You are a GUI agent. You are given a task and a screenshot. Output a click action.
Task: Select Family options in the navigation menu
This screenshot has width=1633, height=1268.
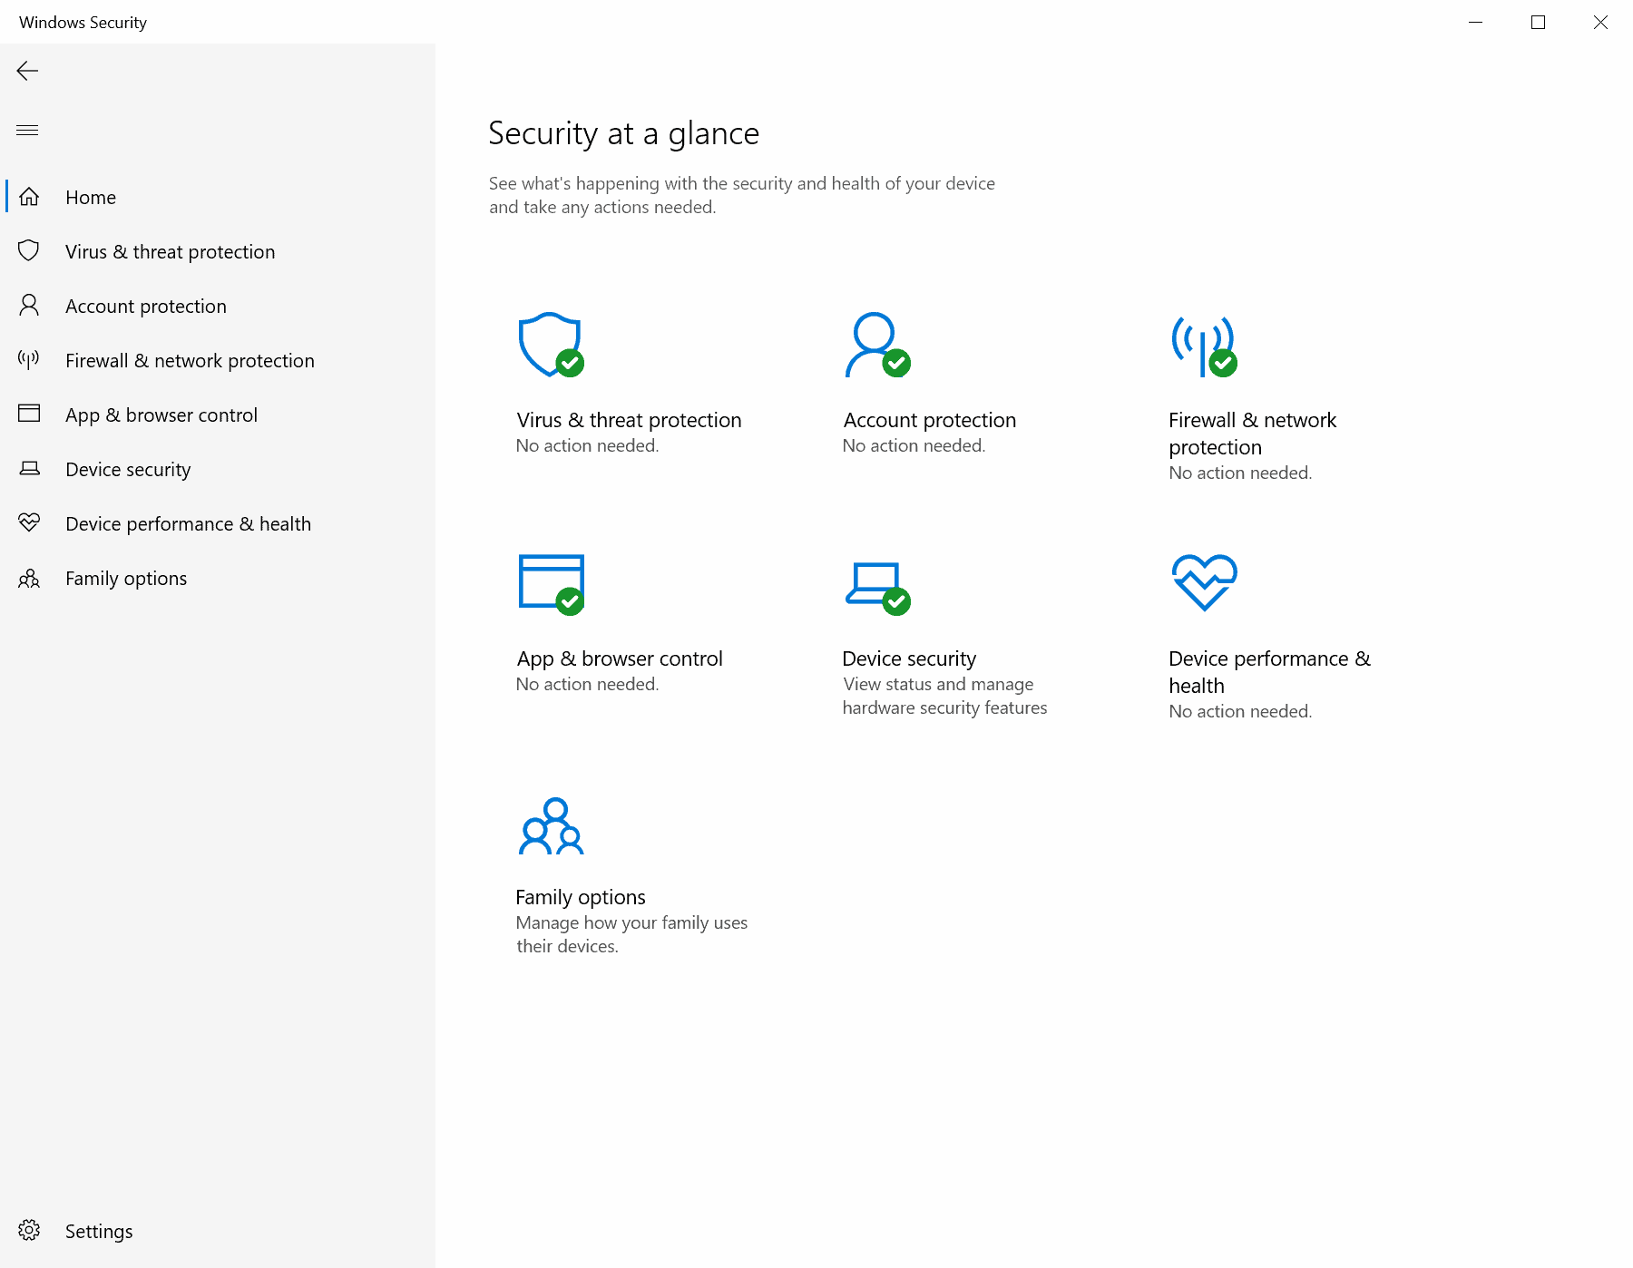coord(126,578)
